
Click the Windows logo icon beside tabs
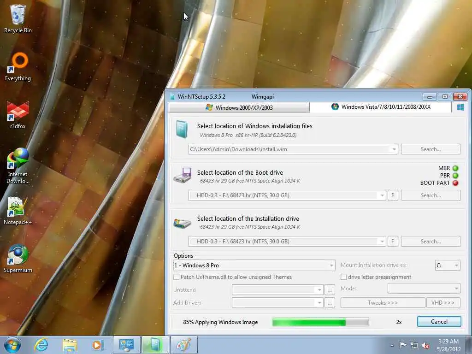460,107
